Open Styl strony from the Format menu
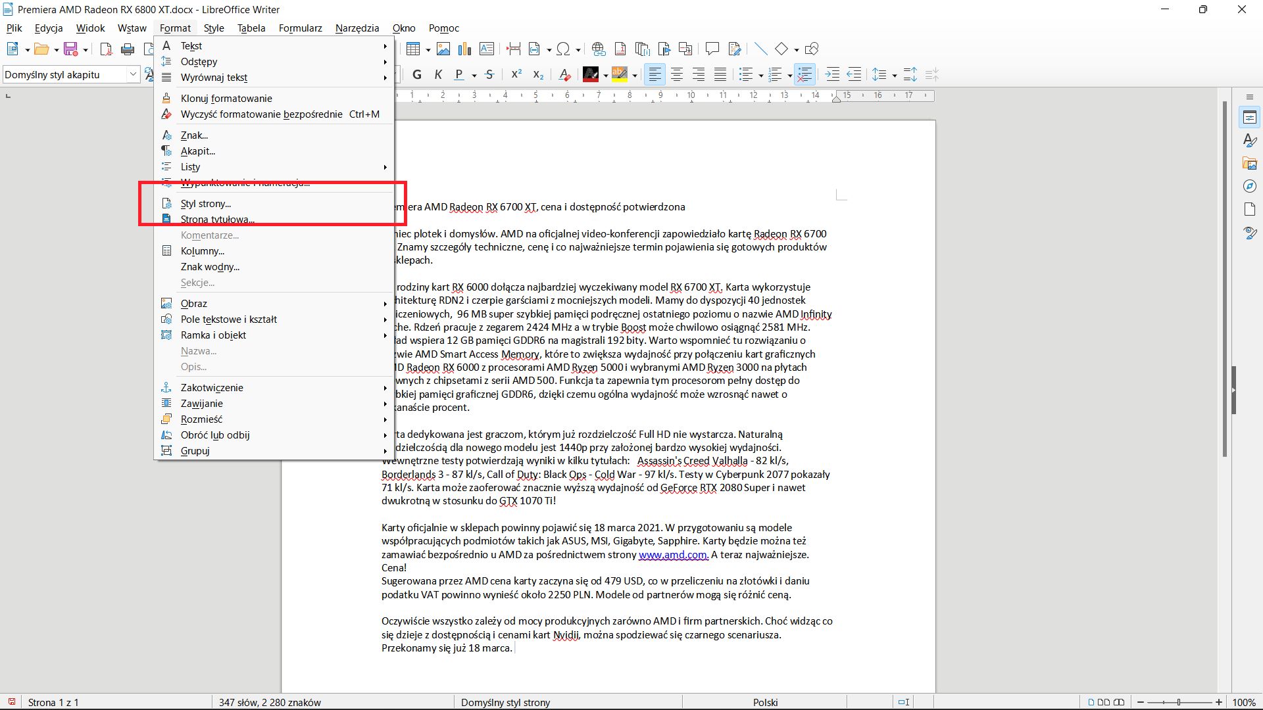This screenshot has height=710, width=1263. (206, 204)
